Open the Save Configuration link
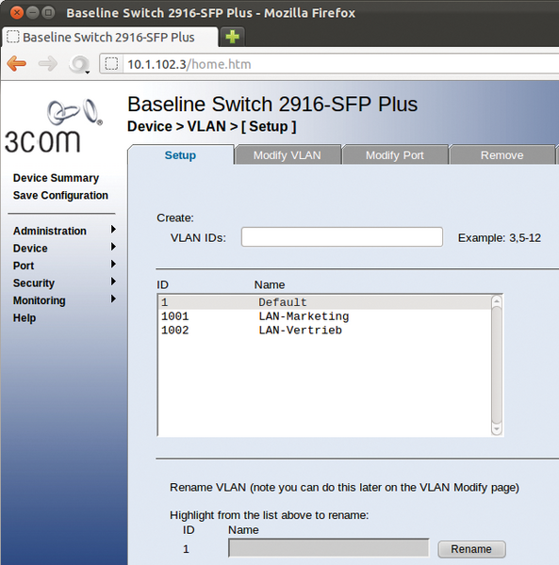This screenshot has width=559, height=565. tap(60, 195)
